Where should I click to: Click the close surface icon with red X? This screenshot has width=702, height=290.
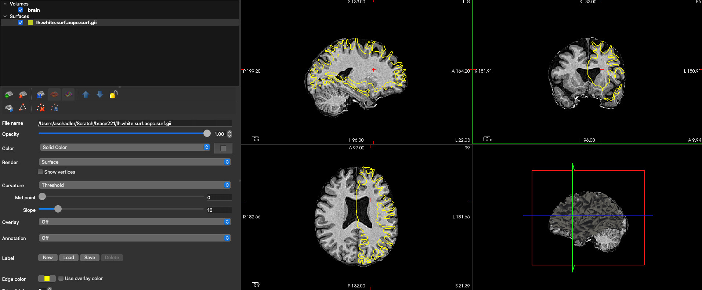tap(23, 95)
